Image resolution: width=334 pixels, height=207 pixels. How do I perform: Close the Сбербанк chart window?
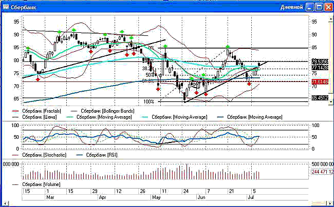(328, 7)
